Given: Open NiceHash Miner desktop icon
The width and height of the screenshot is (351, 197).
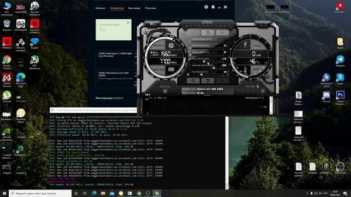Looking at the screenshot, I should 21,115.
